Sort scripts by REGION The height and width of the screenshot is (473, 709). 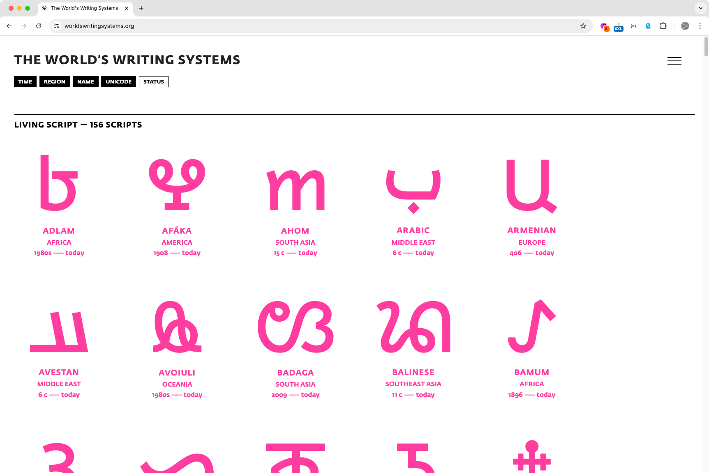(x=55, y=81)
